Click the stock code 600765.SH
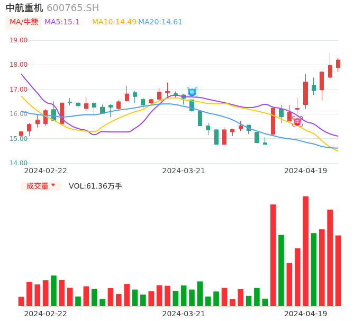Viewport: 363px width, 321px height. 72,8
